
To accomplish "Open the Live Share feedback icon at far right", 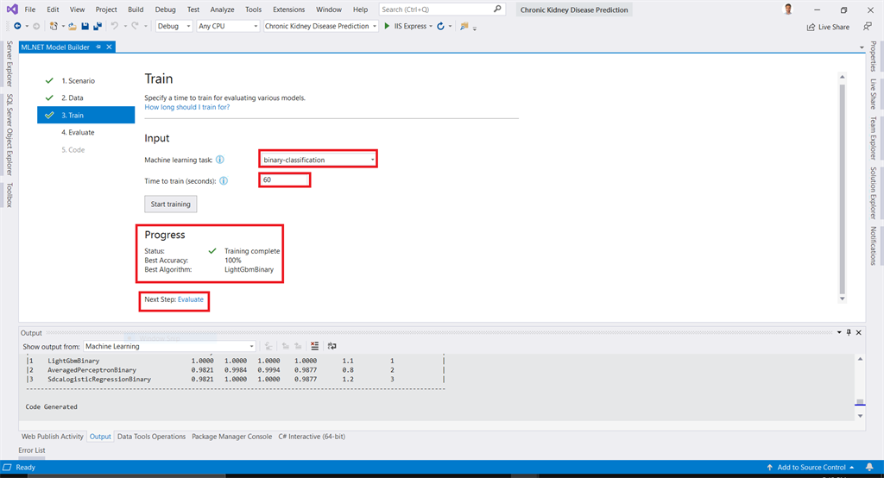I will [x=868, y=27].
